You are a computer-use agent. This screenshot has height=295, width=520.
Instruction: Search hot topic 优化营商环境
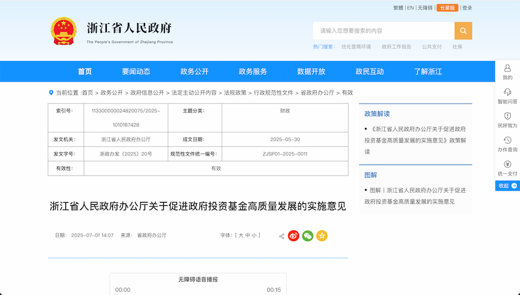click(x=356, y=46)
